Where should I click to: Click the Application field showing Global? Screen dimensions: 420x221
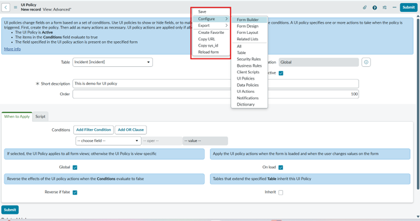319,62
